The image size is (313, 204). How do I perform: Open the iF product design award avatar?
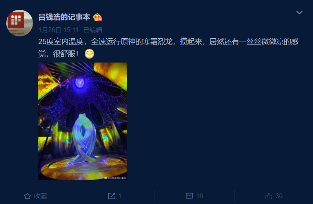20,23
